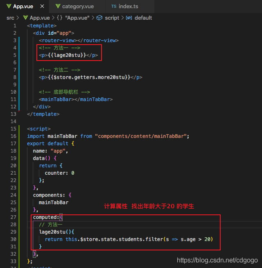Select the "App.vue" object breadcrumb
Screen dimensions: 262x268
[77, 18]
